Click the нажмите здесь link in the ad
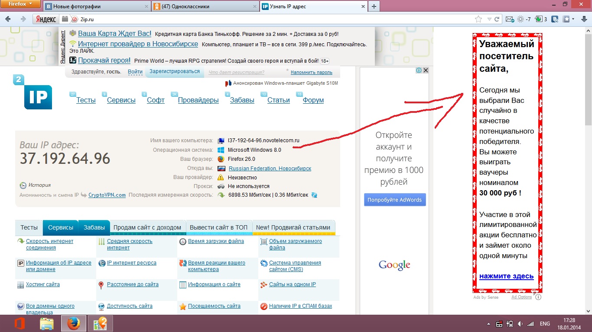The width and height of the screenshot is (592, 332). click(x=506, y=276)
